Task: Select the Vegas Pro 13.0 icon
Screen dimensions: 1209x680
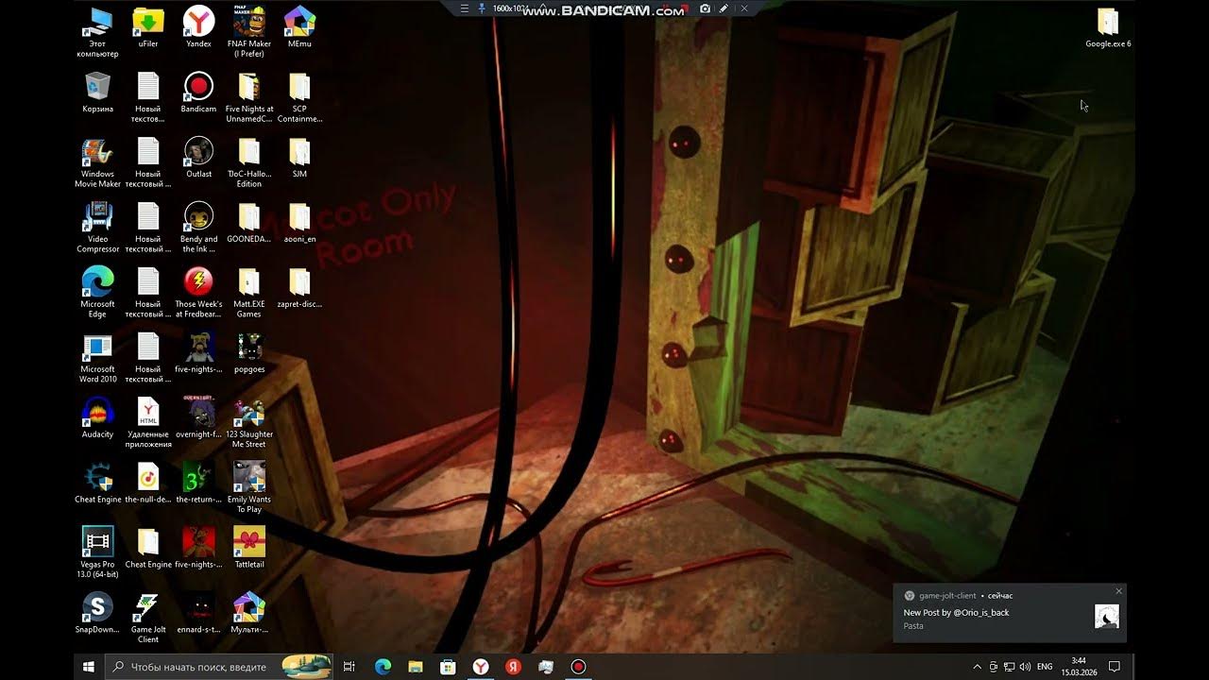Action: pos(97,542)
